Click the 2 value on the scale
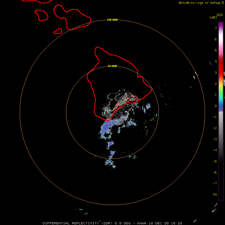This screenshot has width=225, height=225. click(216, 84)
